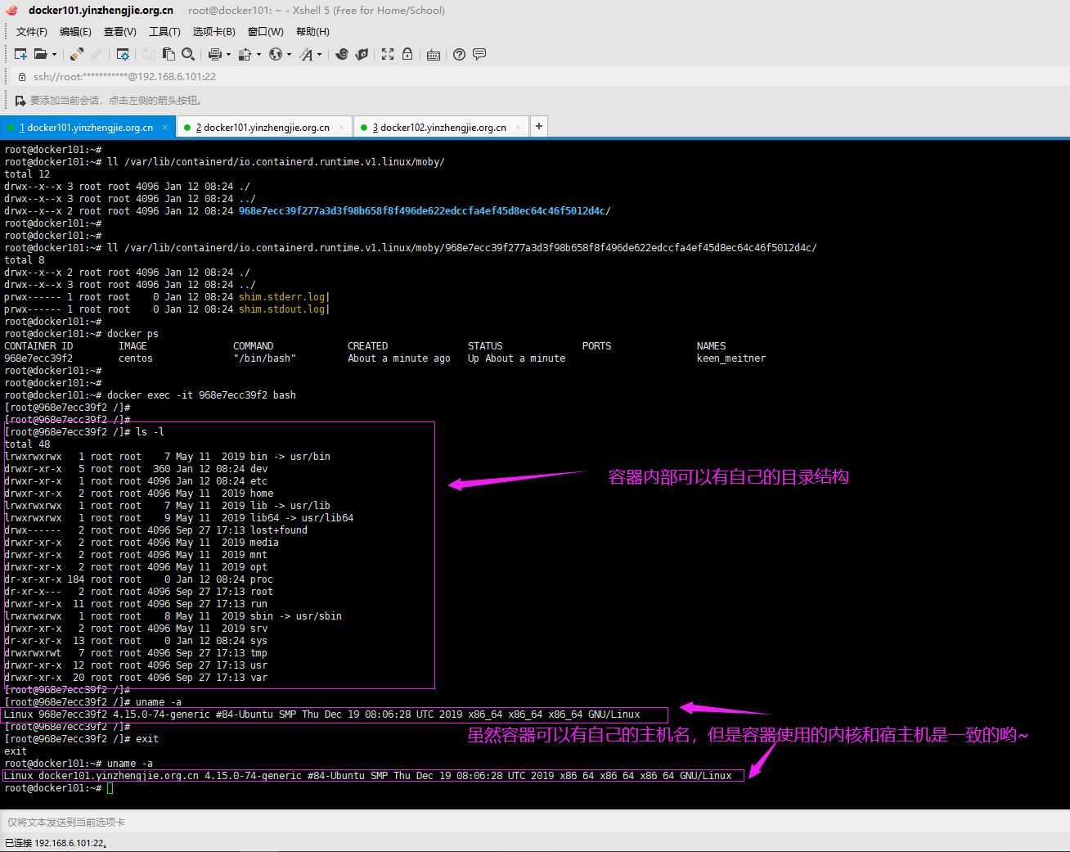Close tab 3 docker102.yinzhengjie.org.cn
The height and width of the screenshot is (852, 1070).
[518, 128]
